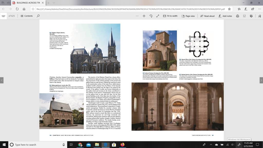Save as a copy of the PDF
This screenshot has width=263, height=148.
coord(251,16)
